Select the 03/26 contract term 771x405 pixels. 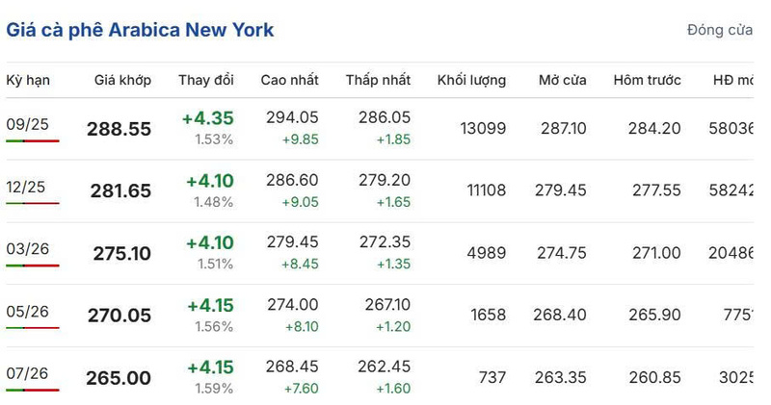[27, 249]
